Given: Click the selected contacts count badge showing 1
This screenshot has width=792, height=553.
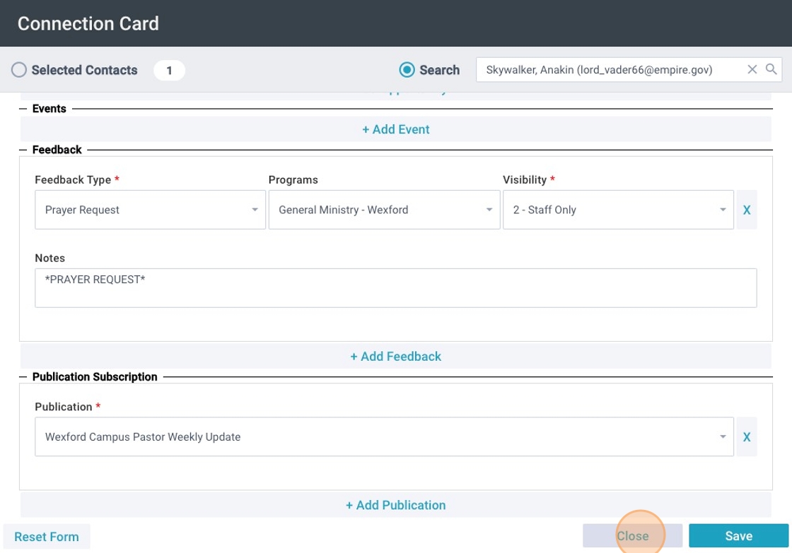Looking at the screenshot, I should [x=169, y=70].
